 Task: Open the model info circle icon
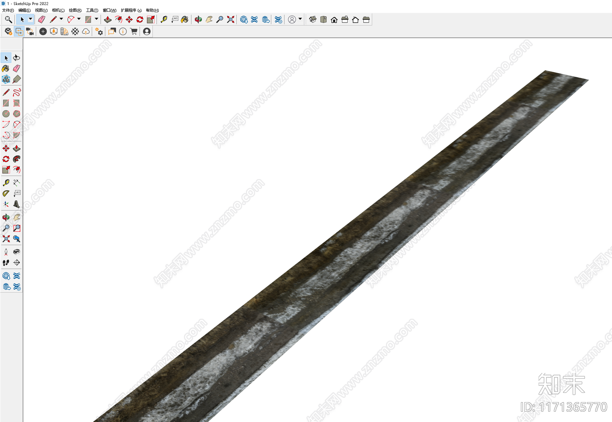(x=123, y=31)
